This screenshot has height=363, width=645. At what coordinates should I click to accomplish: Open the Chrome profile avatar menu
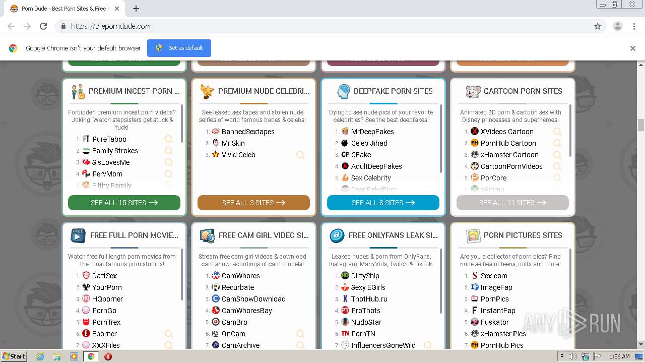(617, 26)
